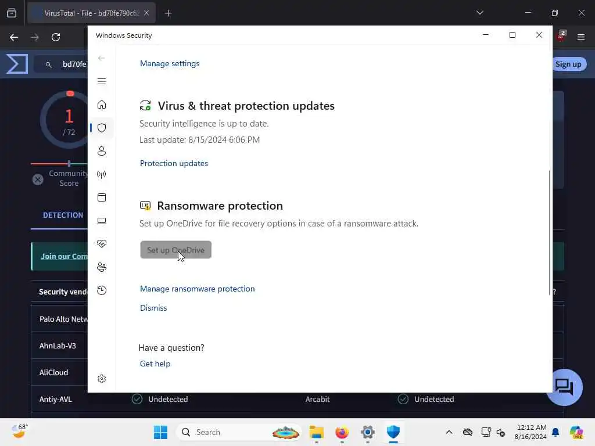Open Protection history clock icon
The image size is (595, 446).
(x=102, y=290)
